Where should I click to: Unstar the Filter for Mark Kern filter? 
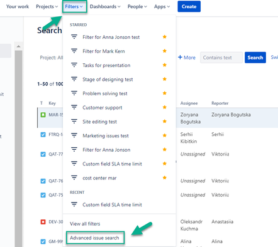click(x=165, y=51)
